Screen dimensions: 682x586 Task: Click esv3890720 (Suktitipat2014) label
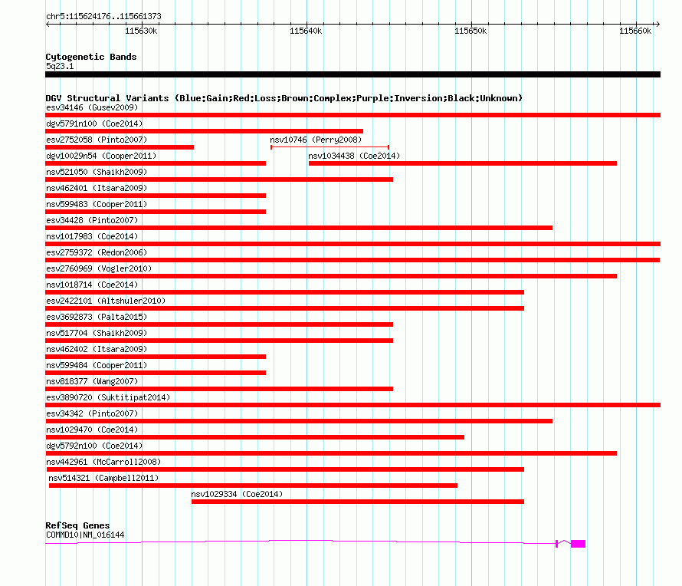pyautogui.click(x=108, y=397)
